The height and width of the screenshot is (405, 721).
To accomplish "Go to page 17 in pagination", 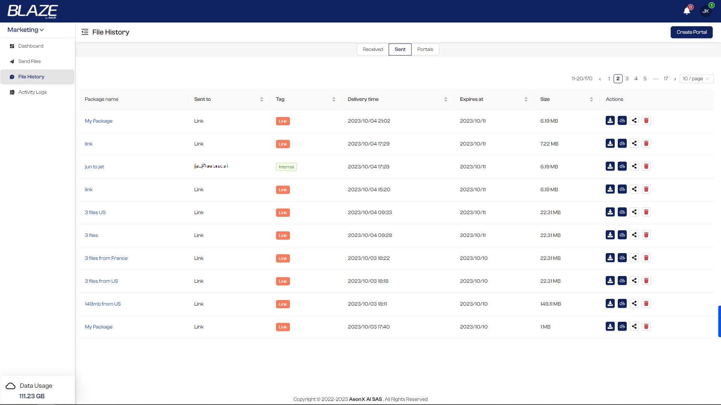I will 666,78.
